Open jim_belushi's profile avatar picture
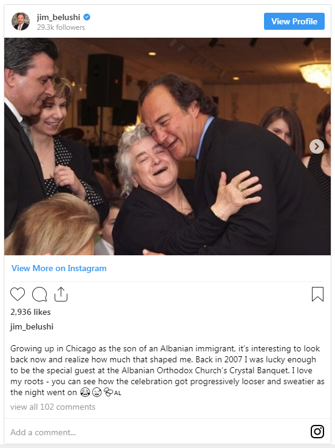The width and height of the screenshot is (335, 448). [21, 21]
